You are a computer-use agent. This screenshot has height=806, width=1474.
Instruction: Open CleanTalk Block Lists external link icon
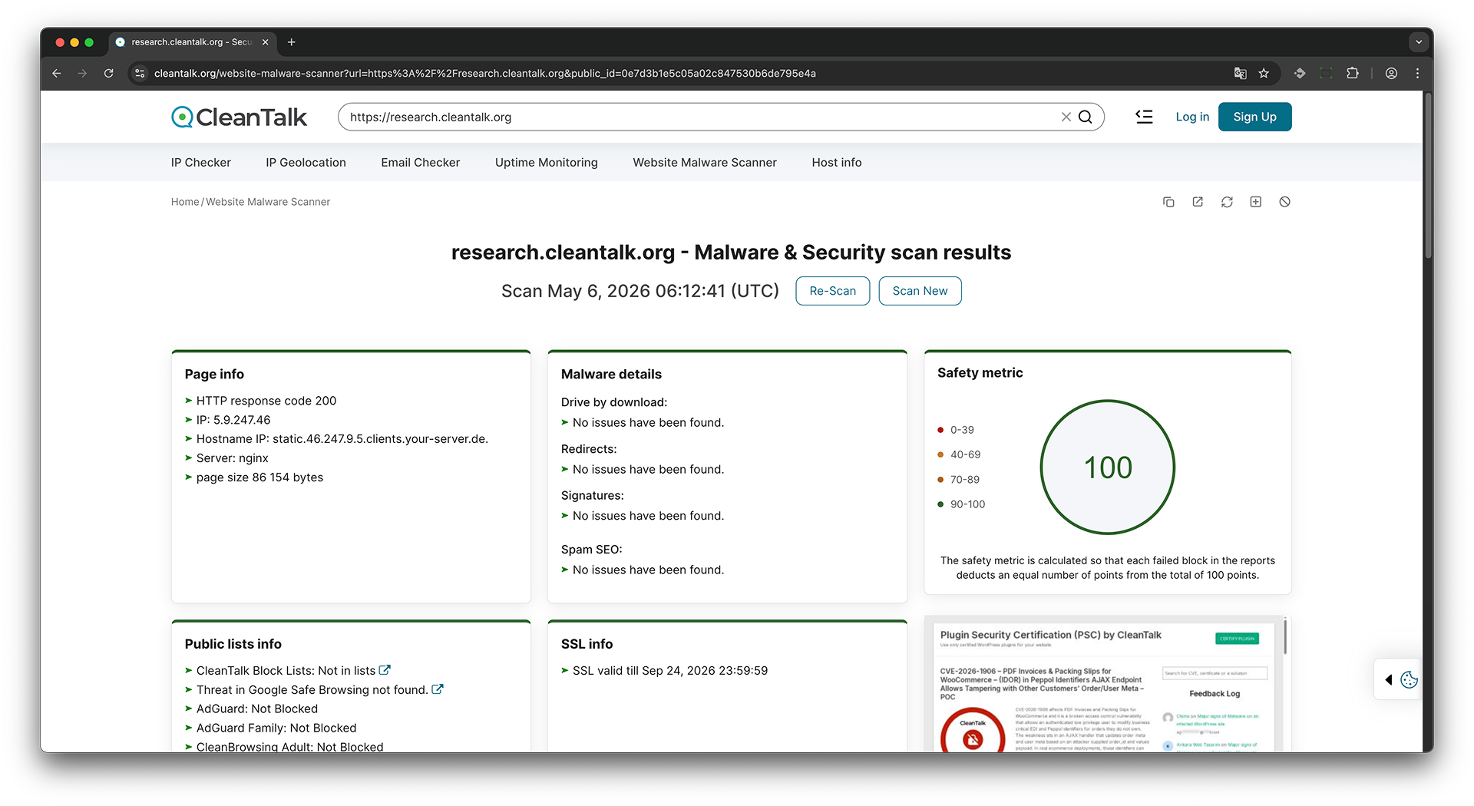(x=385, y=670)
